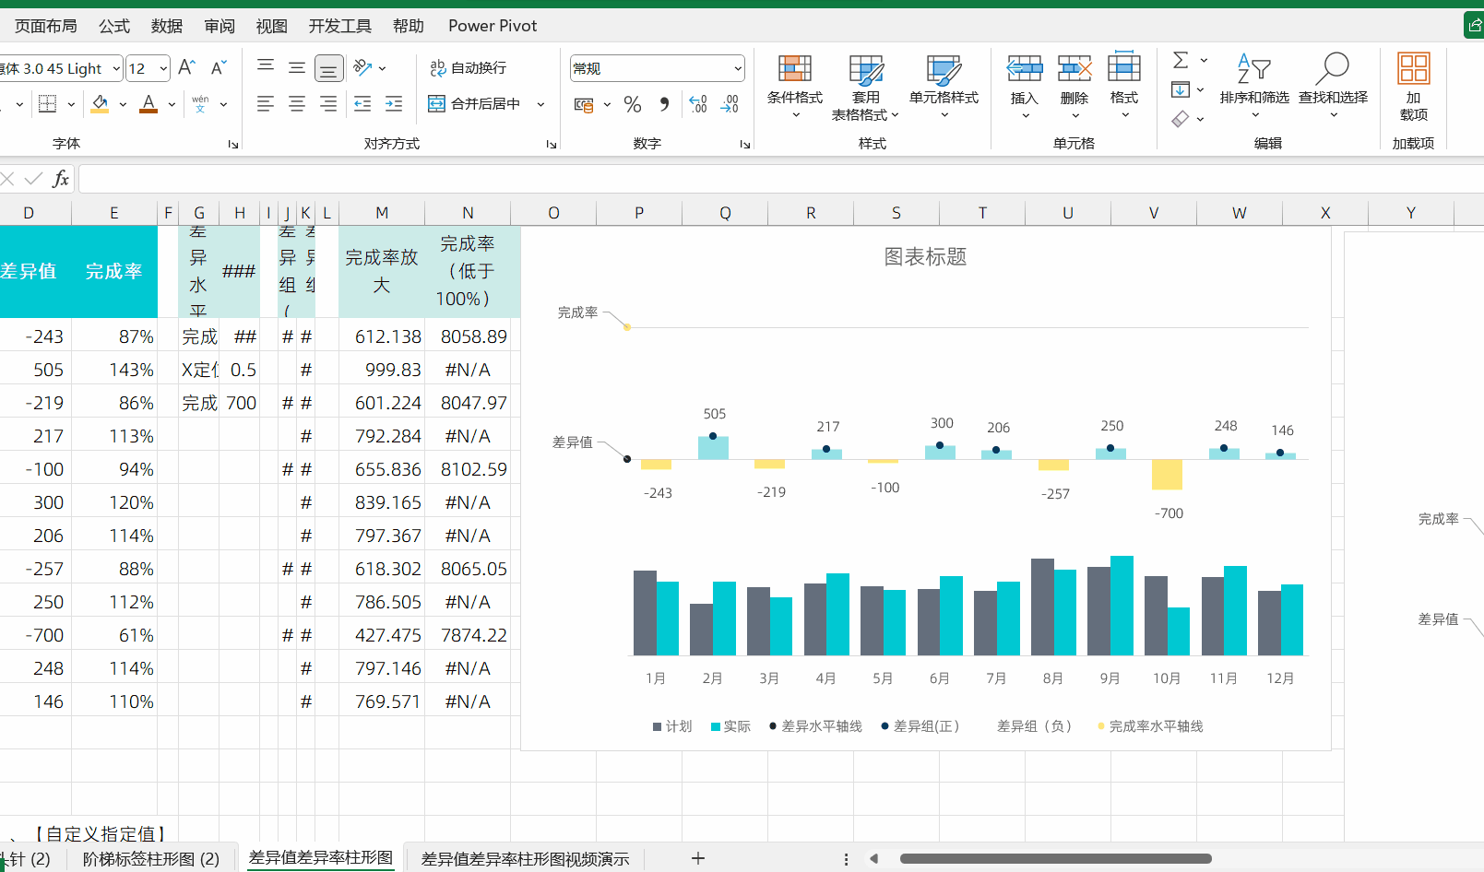Open the 数据 ribbon tab
The width and height of the screenshot is (1484, 872).
point(167,26)
